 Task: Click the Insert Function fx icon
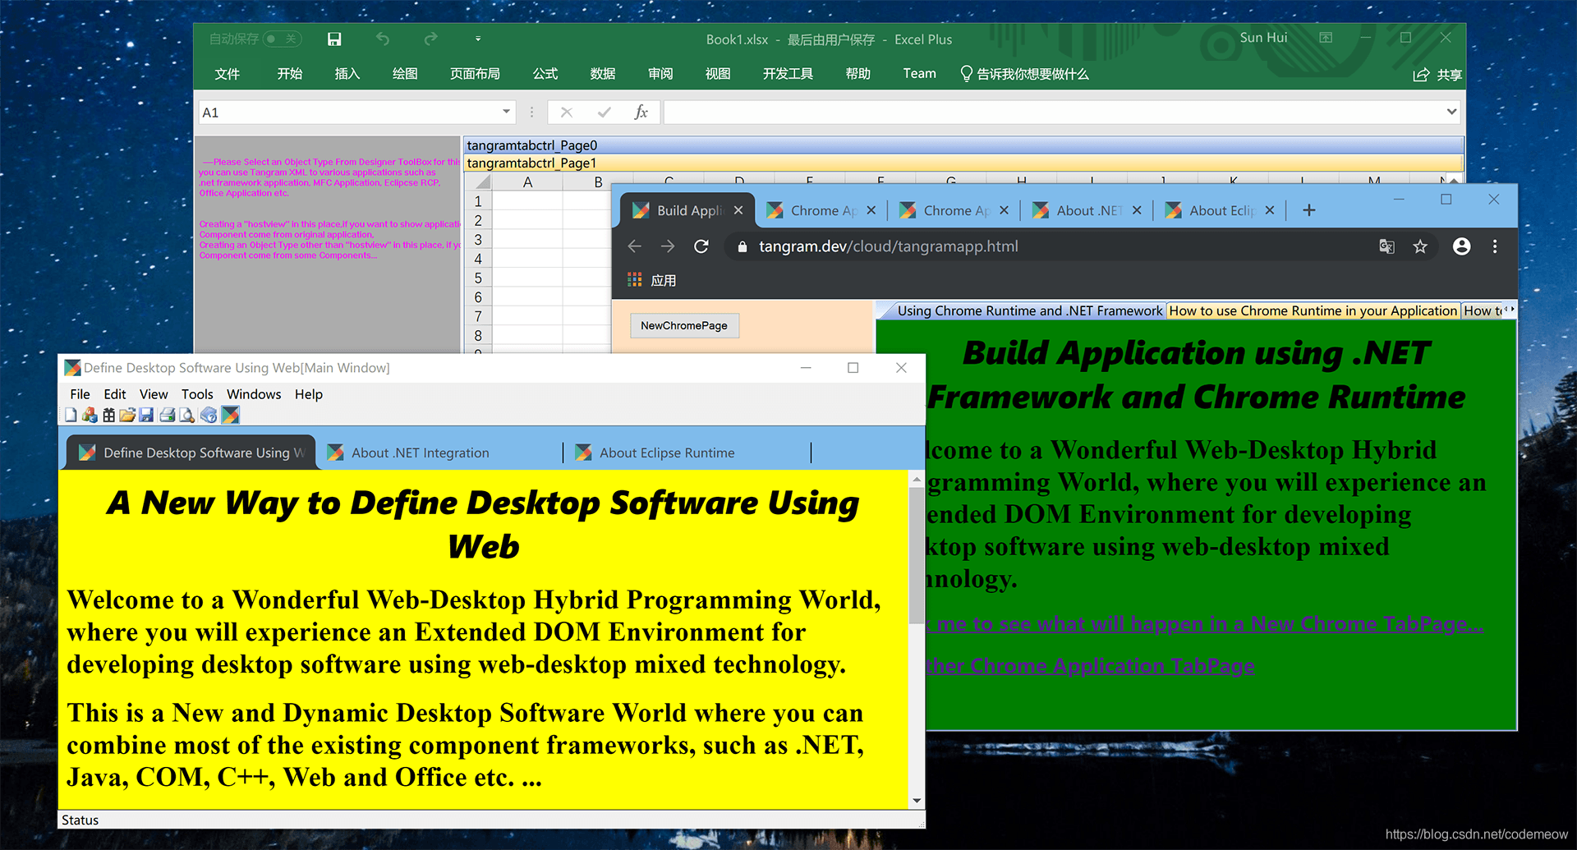tap(641, 113)
